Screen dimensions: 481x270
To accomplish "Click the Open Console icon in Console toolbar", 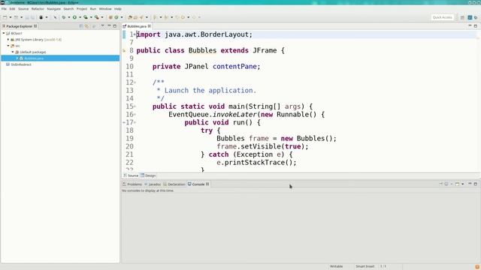I will pos(457,184).
